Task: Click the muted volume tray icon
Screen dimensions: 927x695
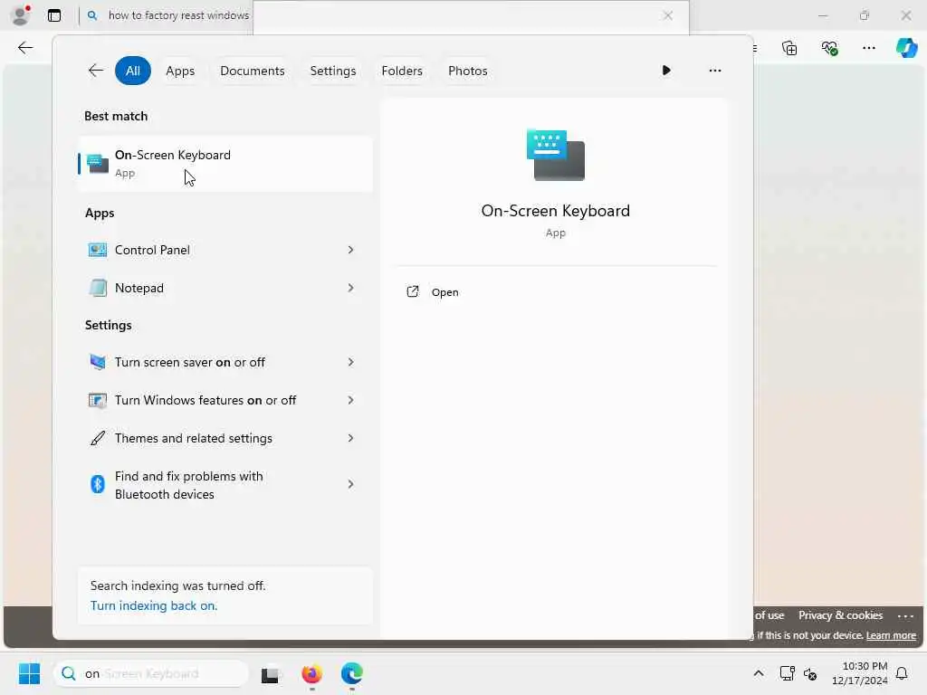Action: [x=810, y=673]
